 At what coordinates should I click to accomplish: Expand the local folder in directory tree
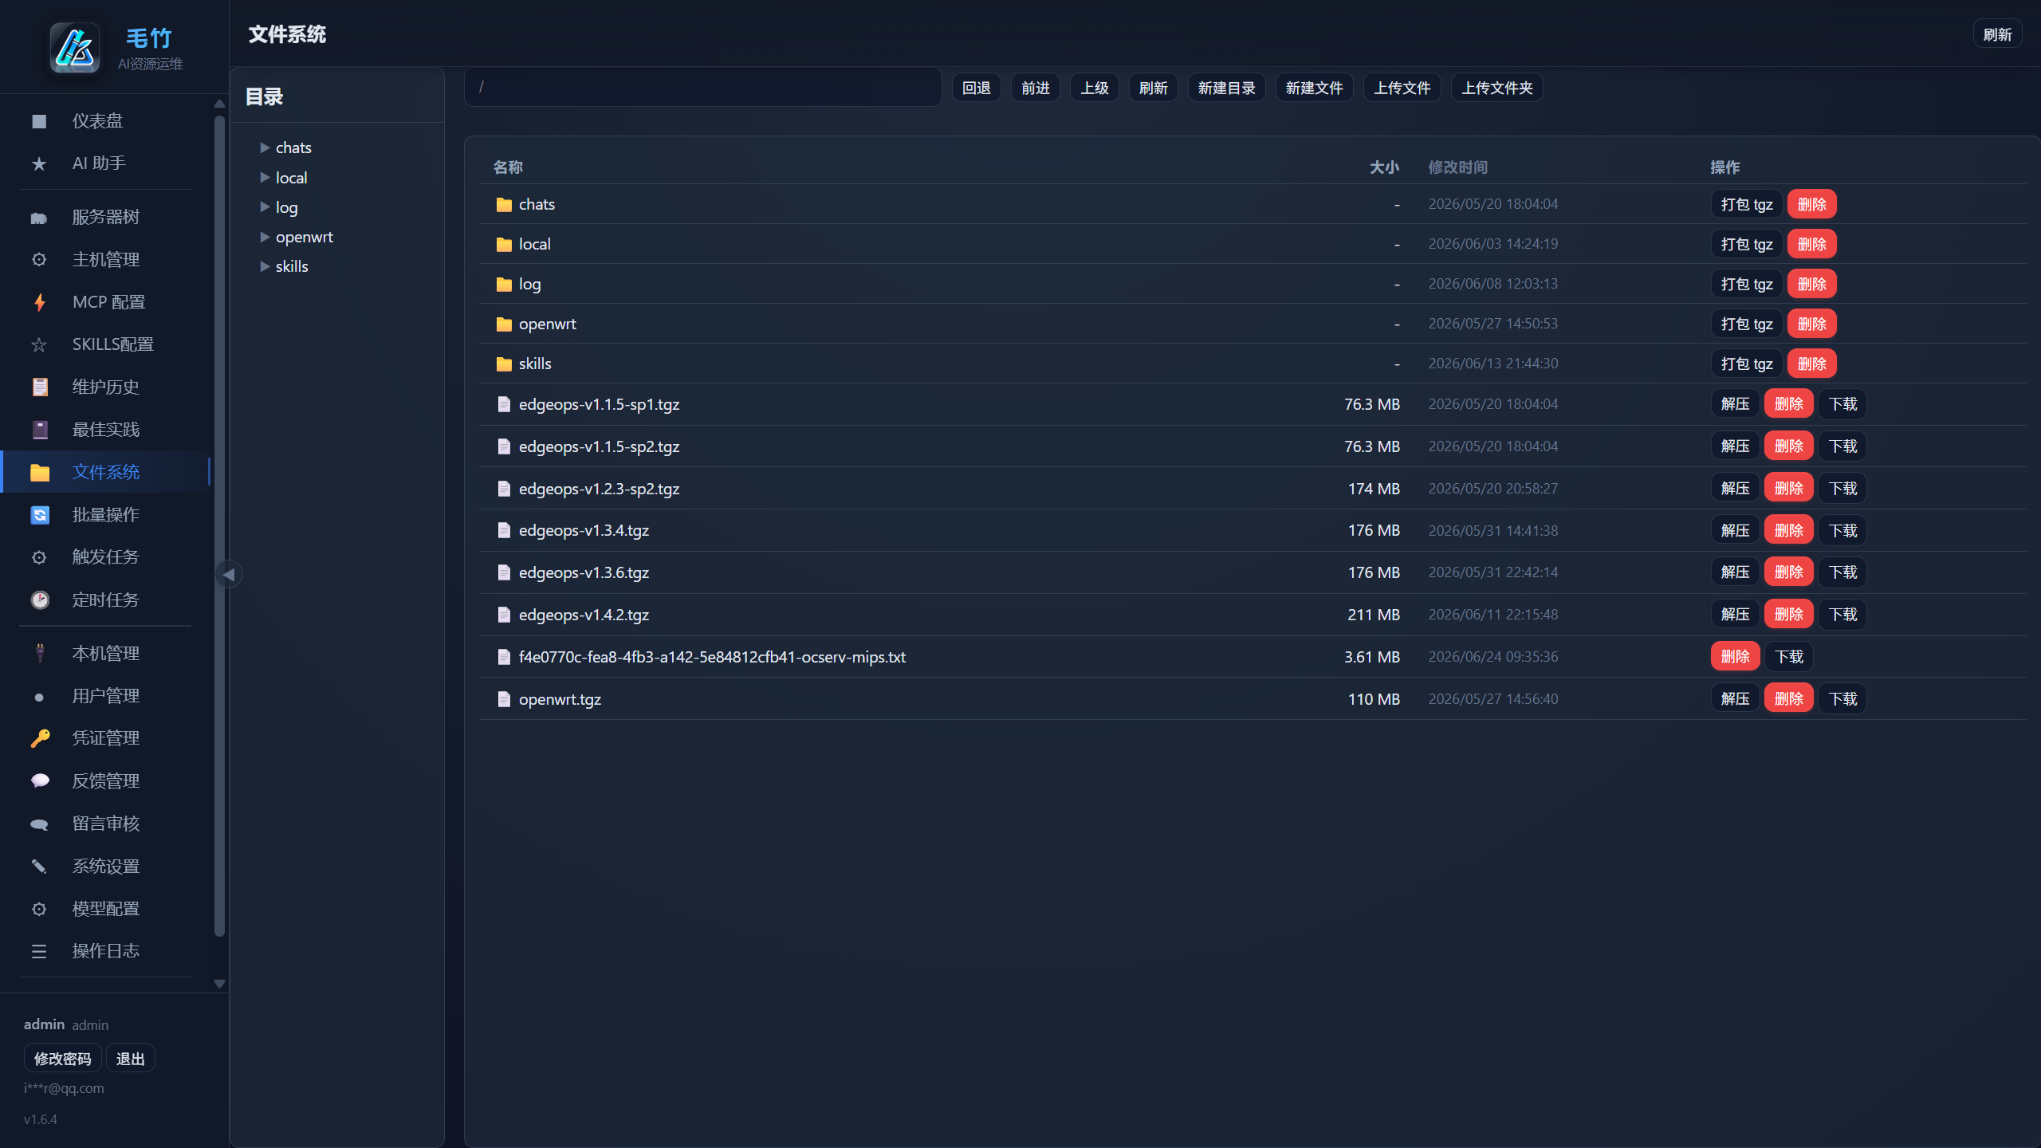[265, 178]
